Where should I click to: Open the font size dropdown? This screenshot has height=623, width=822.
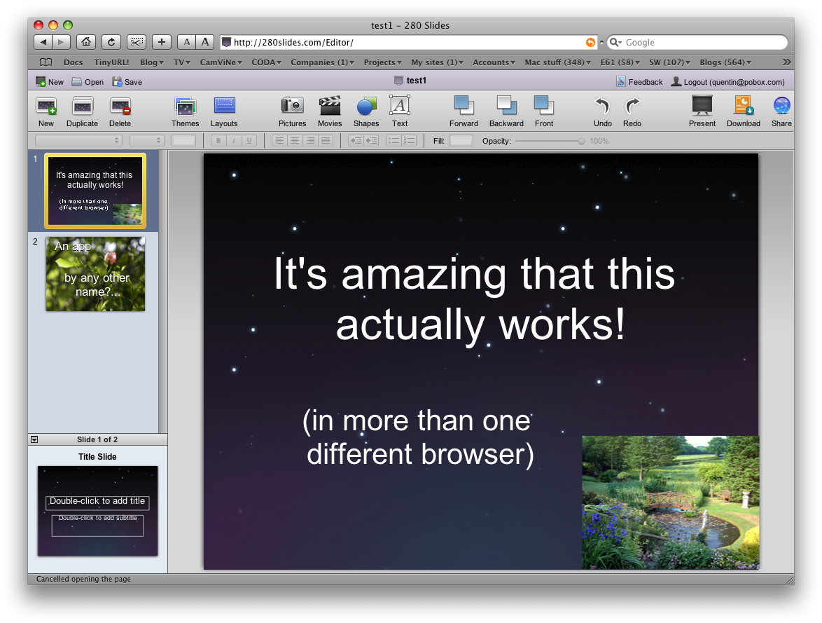click(146, 141)
